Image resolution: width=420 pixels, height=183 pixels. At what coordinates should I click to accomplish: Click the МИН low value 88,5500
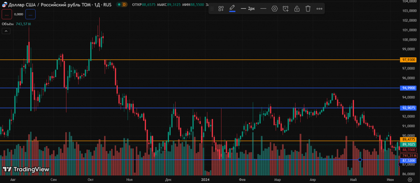[x=197, y=5]
